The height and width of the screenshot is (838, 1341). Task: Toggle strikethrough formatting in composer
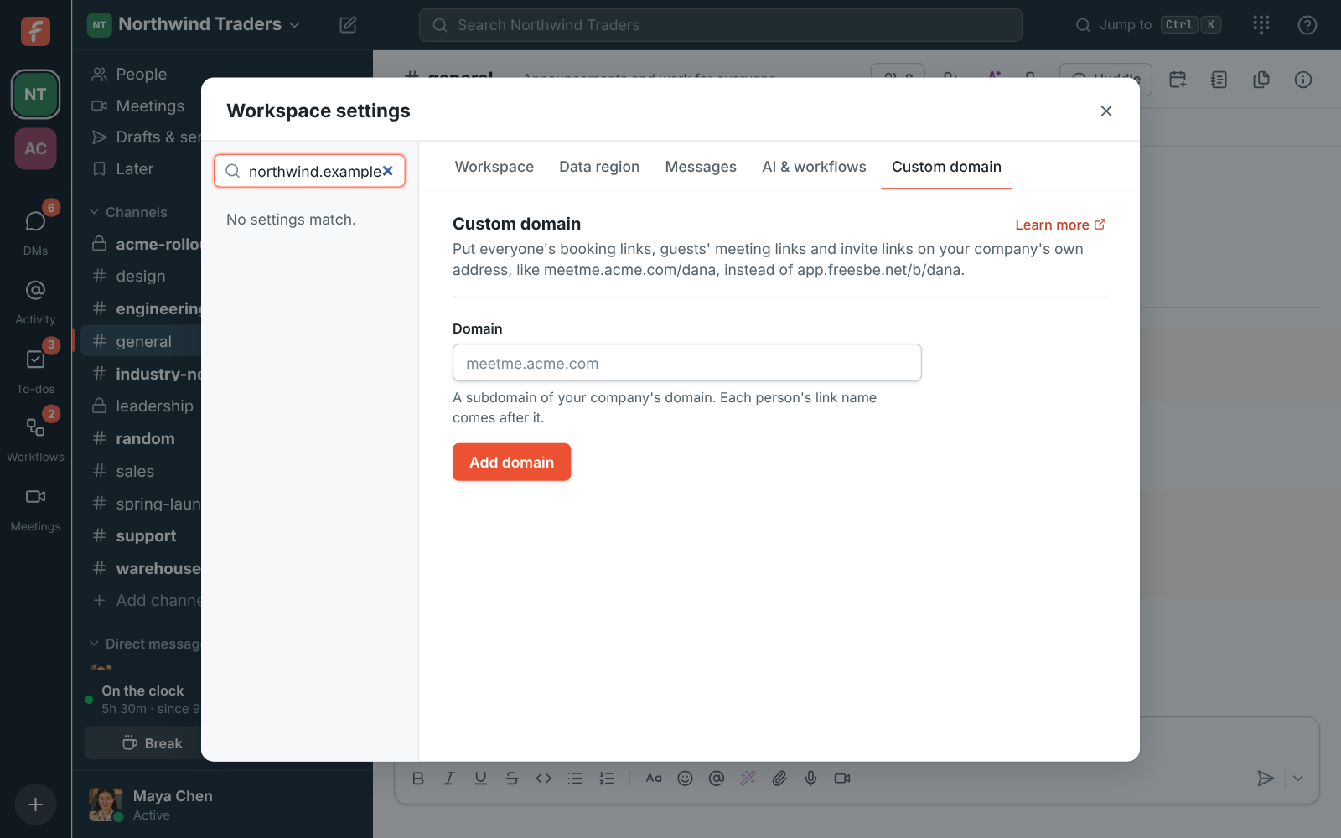click(x=512, y=779)
